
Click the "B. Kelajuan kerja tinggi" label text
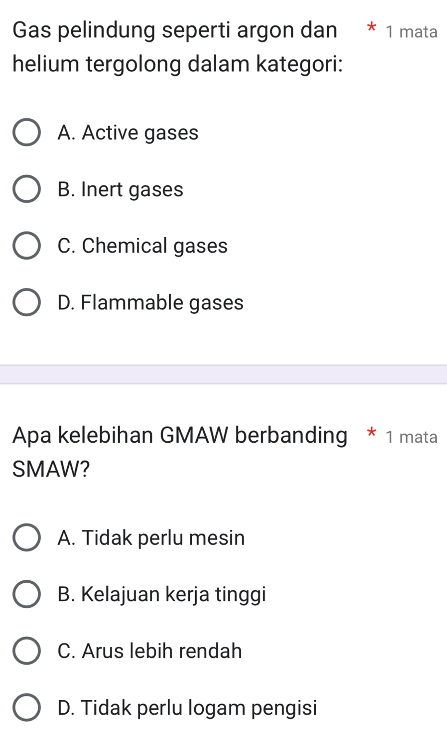pos(161,594)
